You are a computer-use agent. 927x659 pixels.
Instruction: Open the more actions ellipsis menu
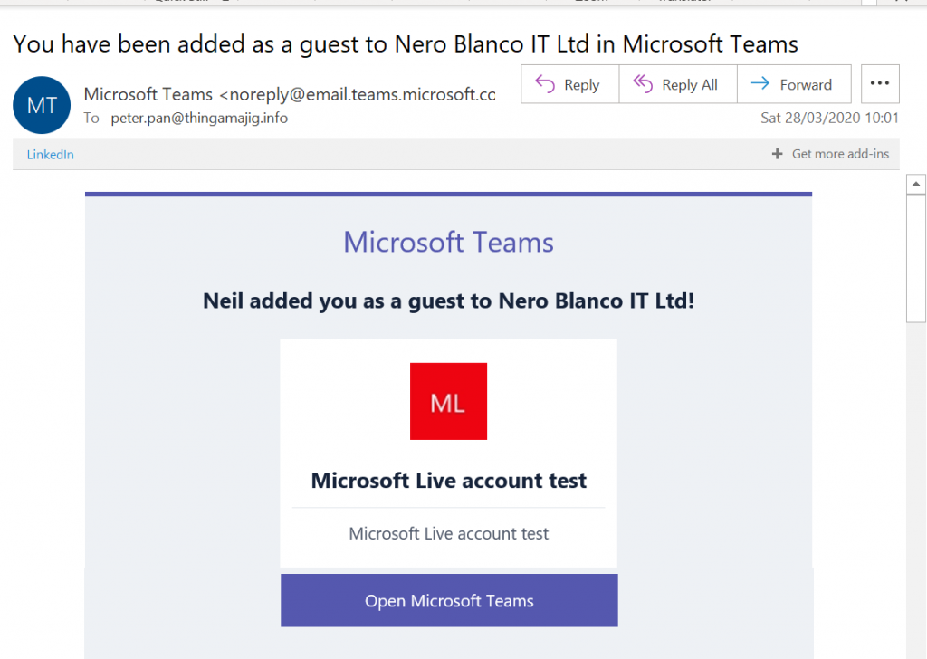tap(880, 84)
